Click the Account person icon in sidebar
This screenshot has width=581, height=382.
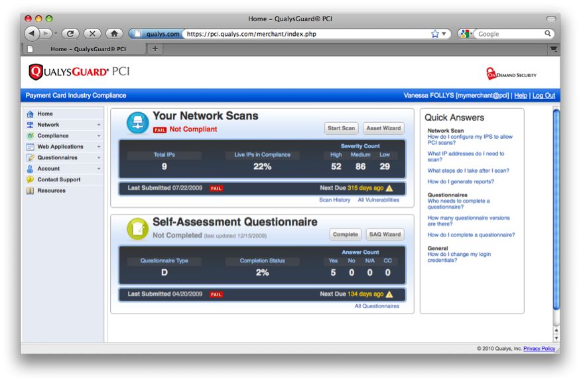[x=30, y=169]
